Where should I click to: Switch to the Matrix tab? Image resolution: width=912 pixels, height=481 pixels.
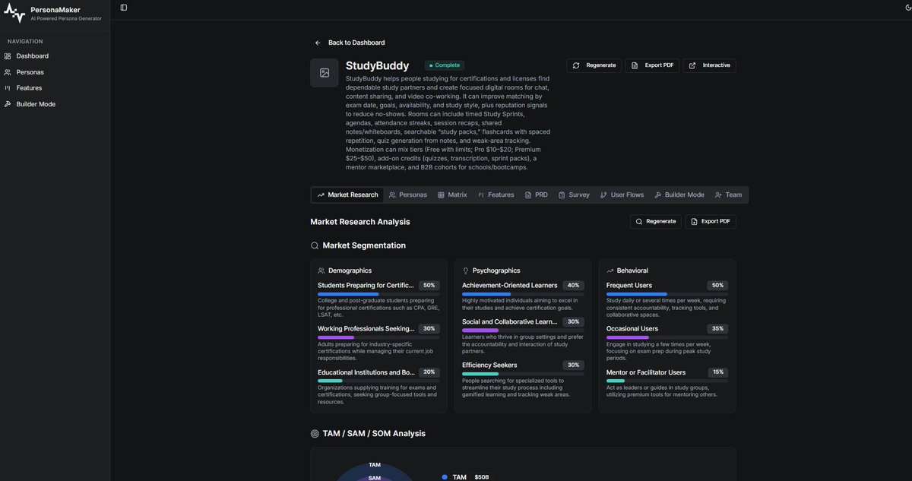point(452,195)
